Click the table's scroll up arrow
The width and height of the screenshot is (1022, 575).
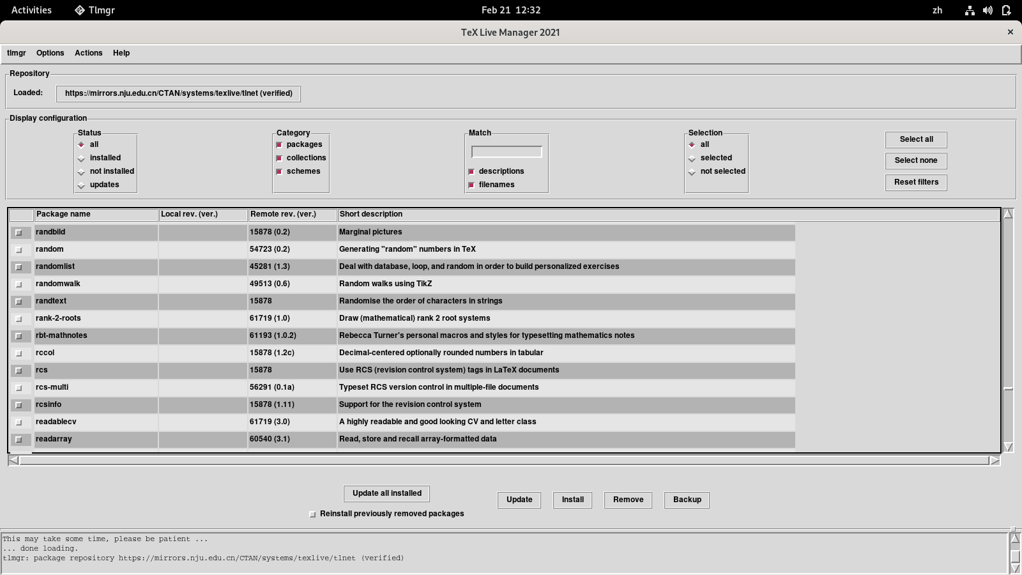pos(1008,214)
